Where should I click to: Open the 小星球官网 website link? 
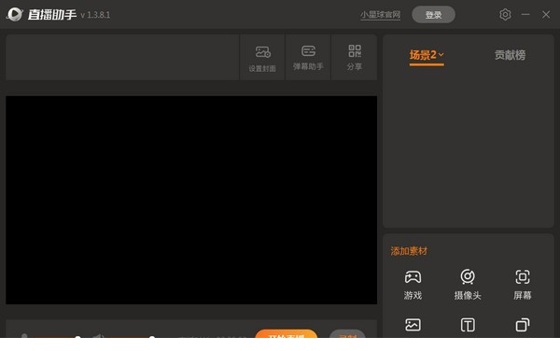(381, 15)
